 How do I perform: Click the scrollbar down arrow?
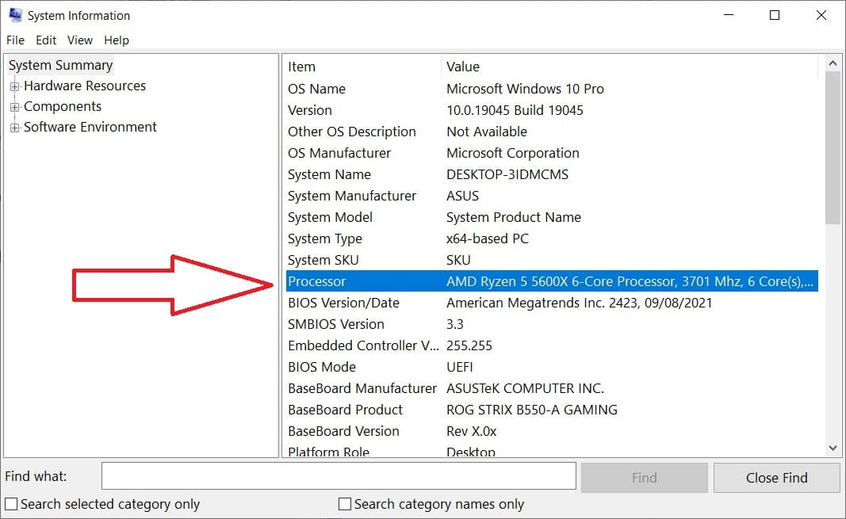833,447
